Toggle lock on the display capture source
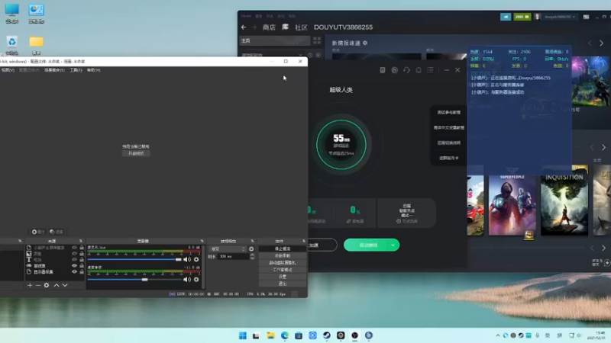Screen dimensions: 611x343 (82, 272)
